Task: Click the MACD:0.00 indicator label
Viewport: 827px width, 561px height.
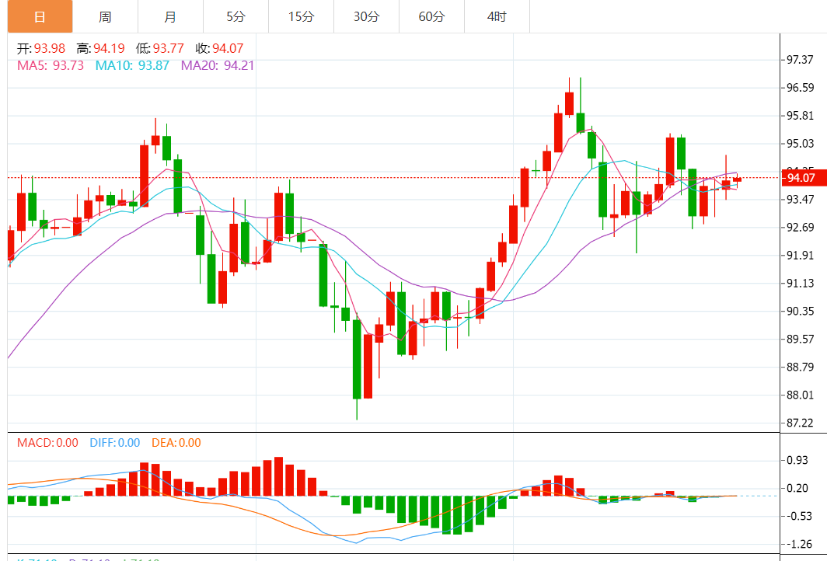Action: click(47, 442)
